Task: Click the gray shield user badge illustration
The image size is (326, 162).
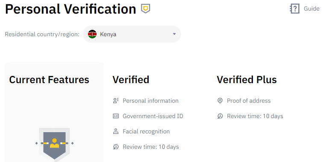Action: click(x=54, y=144)
